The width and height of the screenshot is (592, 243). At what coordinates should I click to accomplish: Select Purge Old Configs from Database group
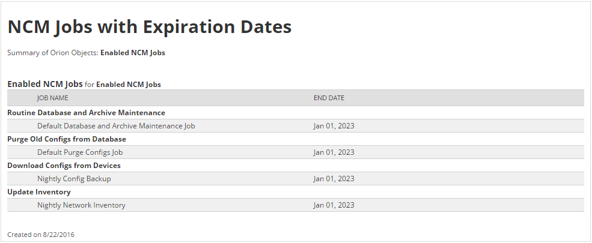67,139
